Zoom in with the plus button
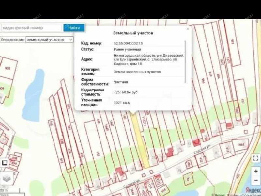 pyautogui.click(x=255, y=171)
